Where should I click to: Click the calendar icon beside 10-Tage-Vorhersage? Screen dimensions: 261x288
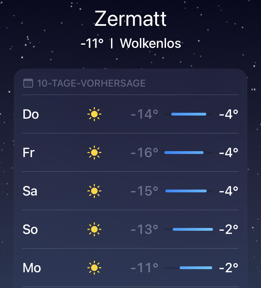[28, 83]
